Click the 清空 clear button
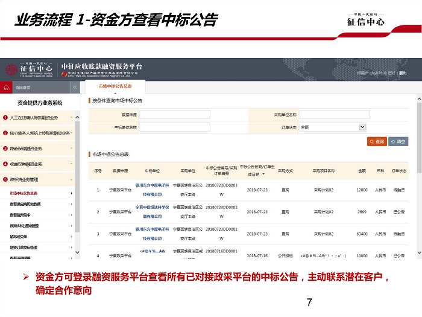Screen dimensions: 422x317 click(398, 141)
